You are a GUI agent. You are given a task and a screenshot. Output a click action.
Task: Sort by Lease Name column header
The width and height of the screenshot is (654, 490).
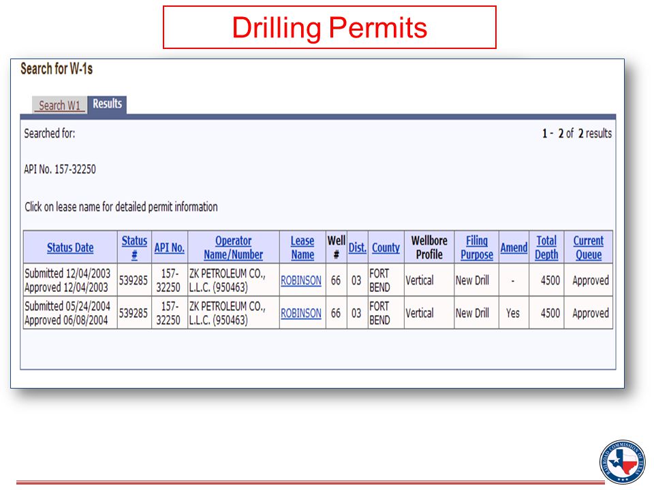click(x=302, y=248)
